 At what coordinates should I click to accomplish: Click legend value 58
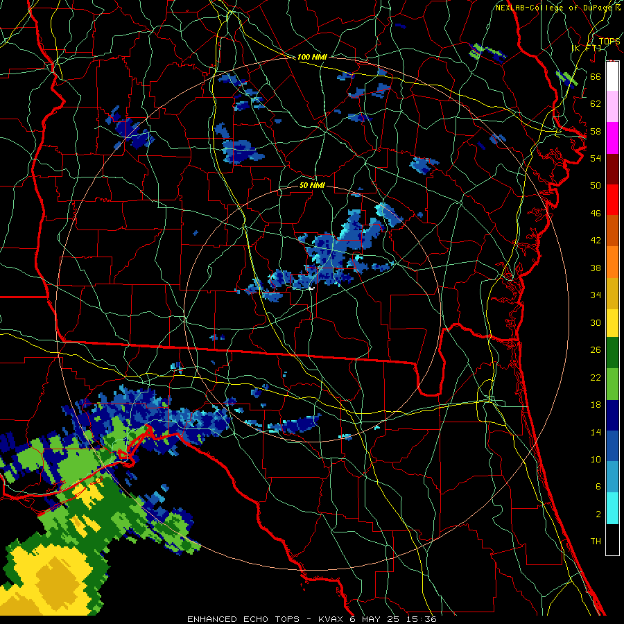pyautogui.click(x=596, y=131)
